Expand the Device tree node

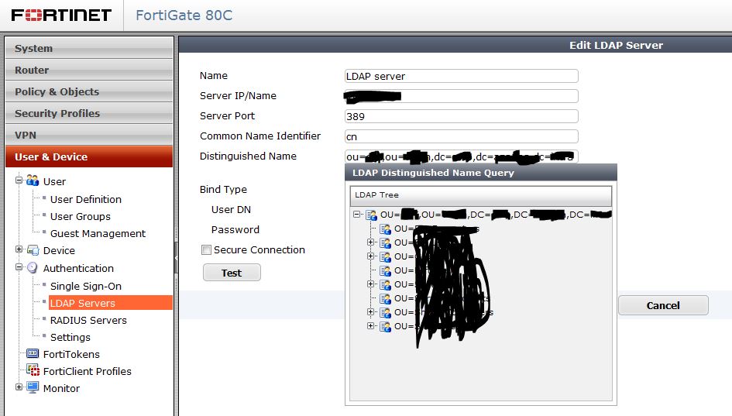[19, 249]
